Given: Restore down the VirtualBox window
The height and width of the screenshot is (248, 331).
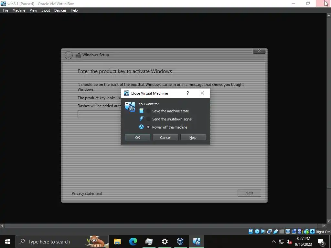Looking at the screenshot, I should coord(308,3).
